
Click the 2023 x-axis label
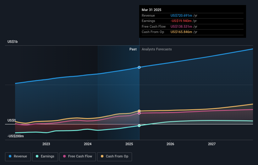(x=46, y=144)
